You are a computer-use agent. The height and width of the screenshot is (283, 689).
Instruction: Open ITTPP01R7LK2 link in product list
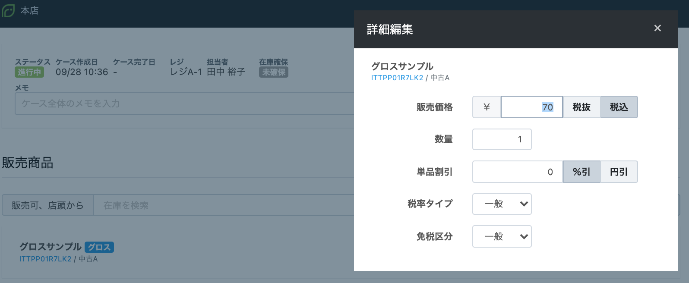point(45,259)
